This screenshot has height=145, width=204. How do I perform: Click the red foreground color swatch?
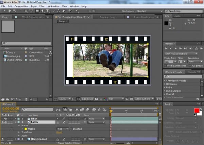point(197,110)
